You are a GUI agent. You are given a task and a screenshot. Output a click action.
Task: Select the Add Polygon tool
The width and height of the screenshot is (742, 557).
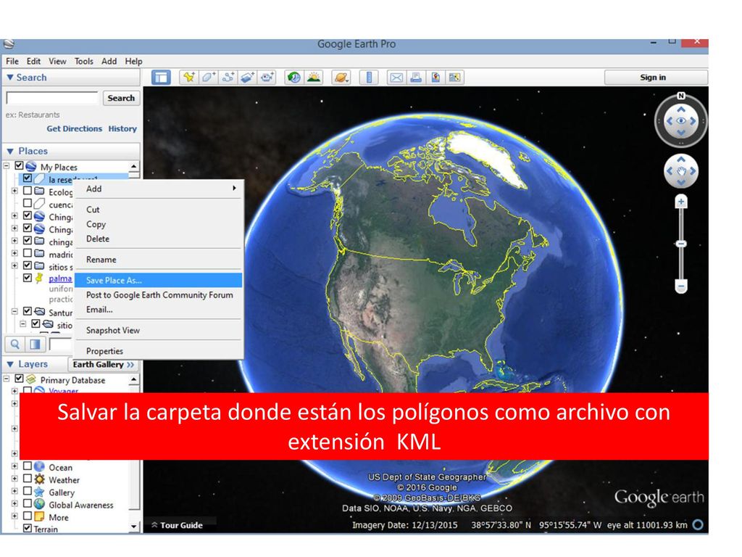(x=208, y=77)
